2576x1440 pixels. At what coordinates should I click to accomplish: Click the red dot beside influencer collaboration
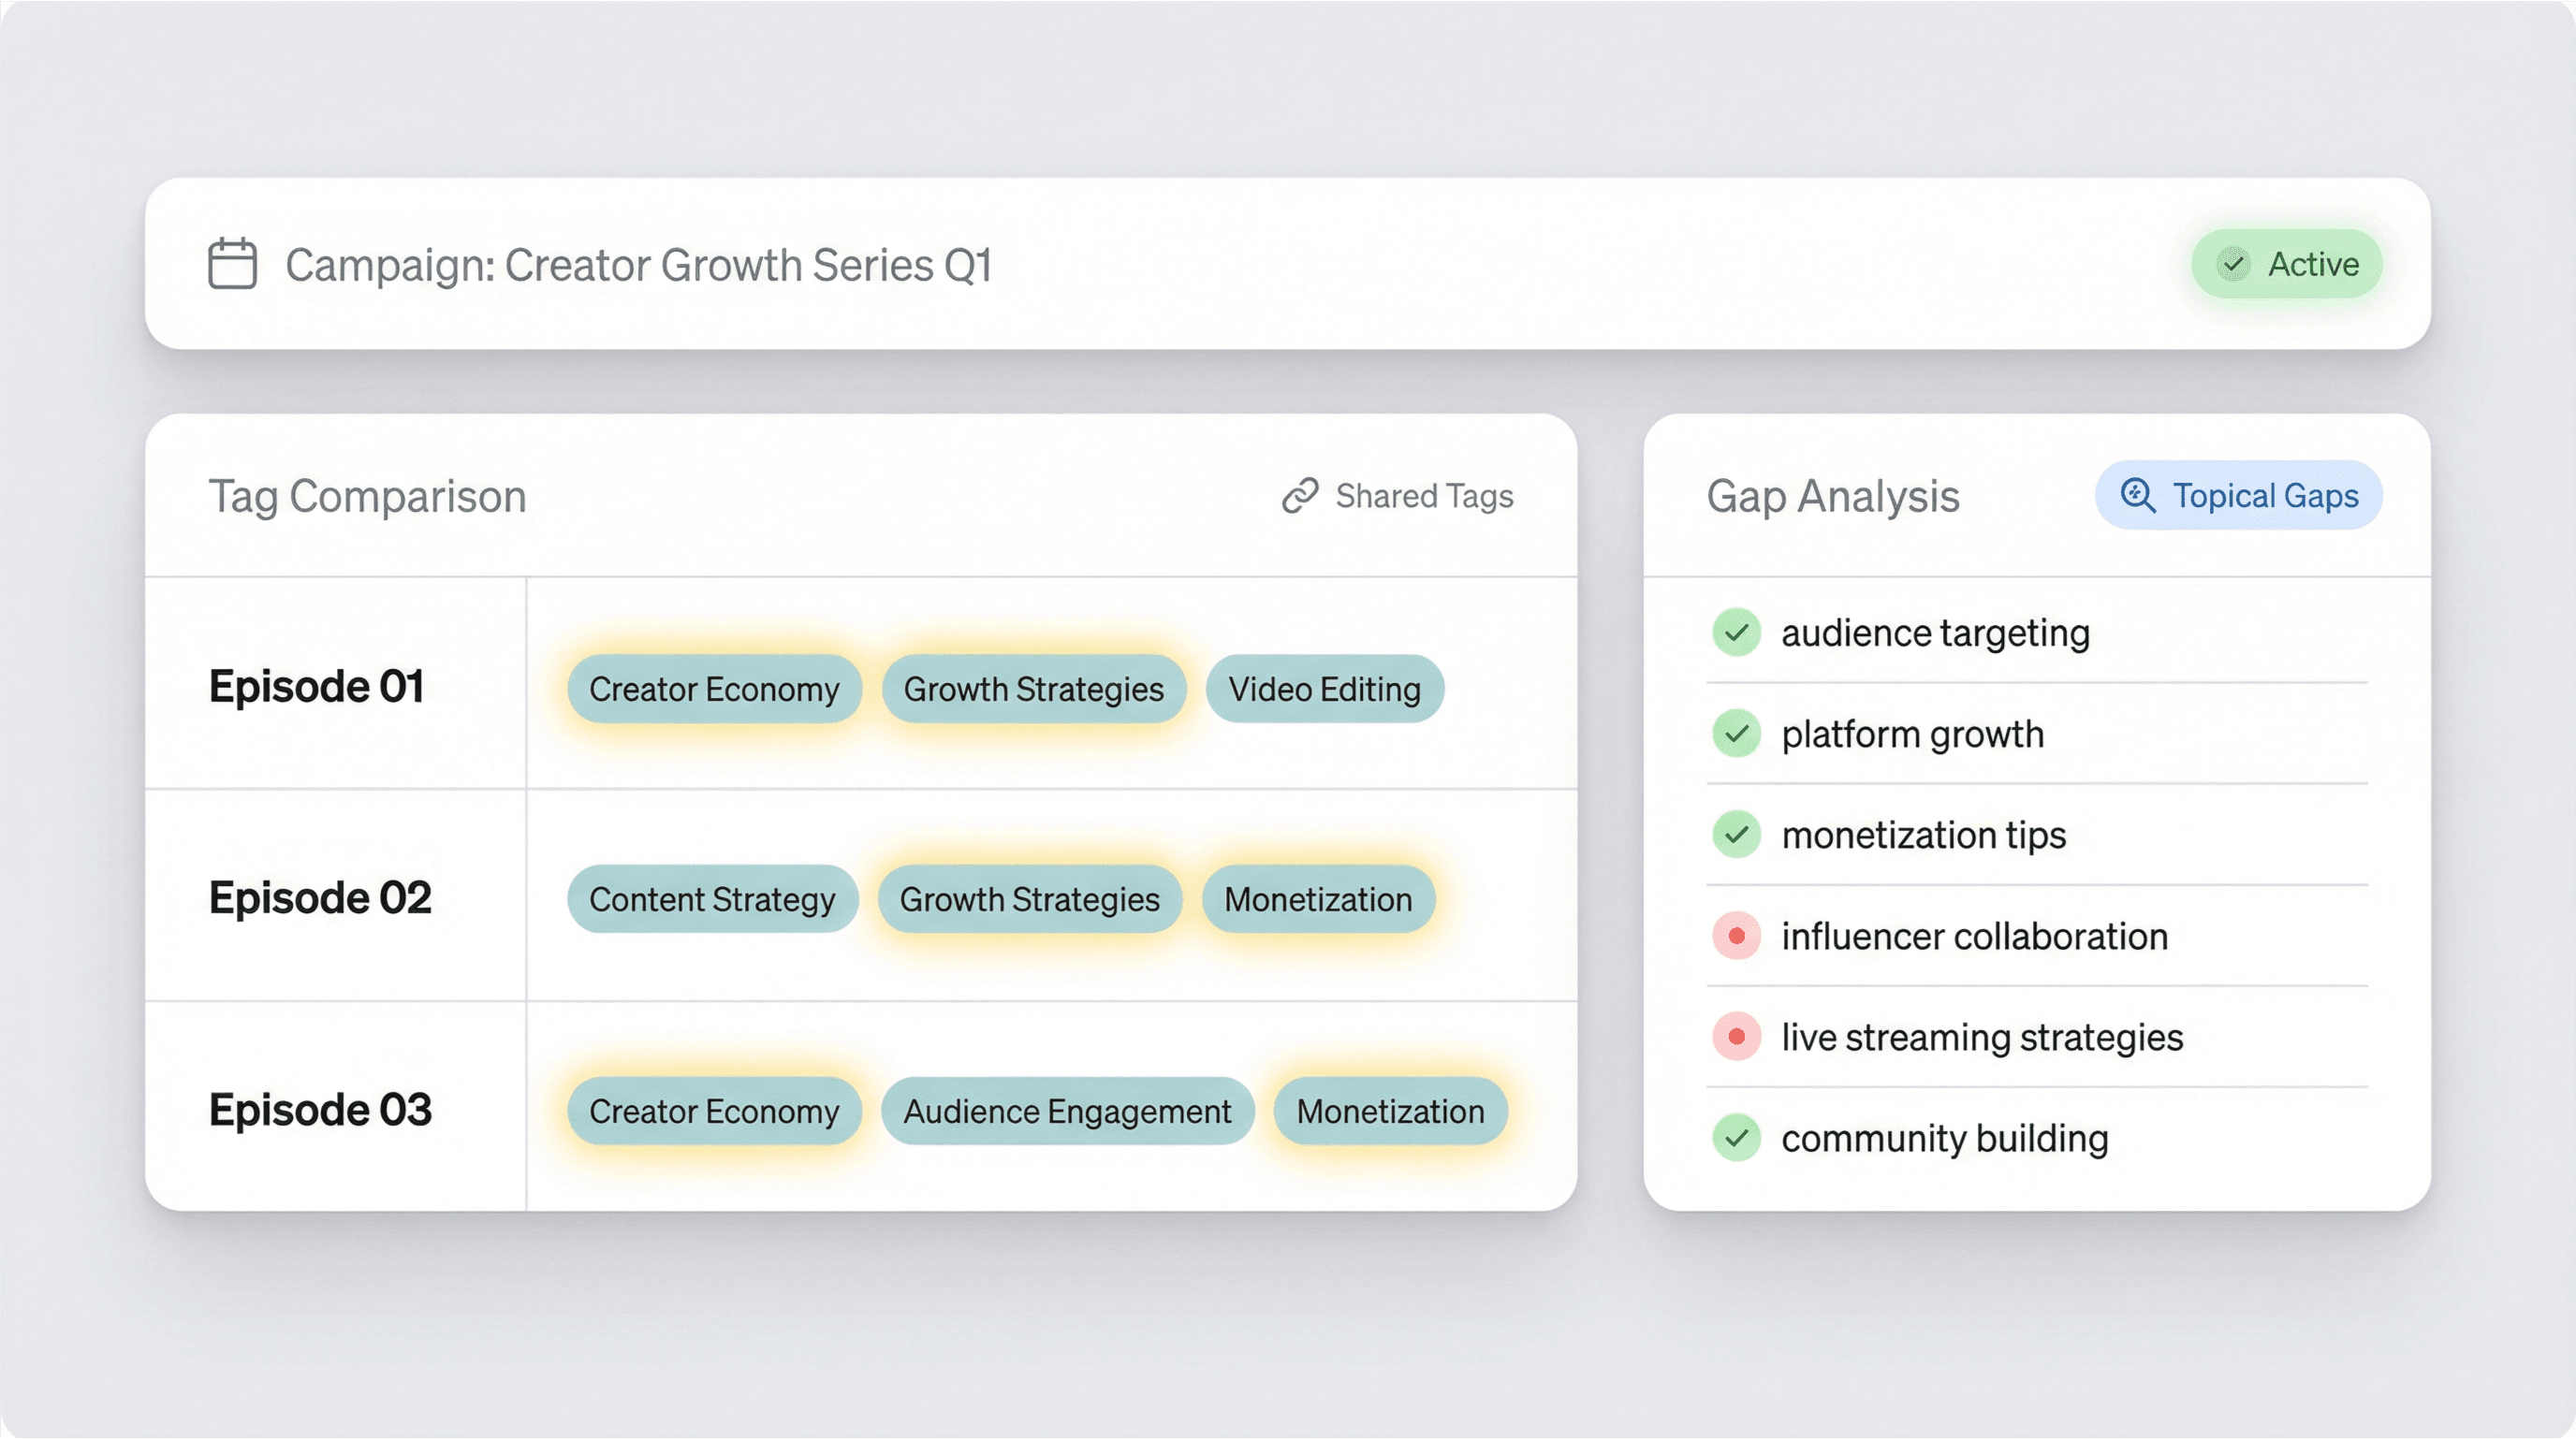tap(1736, 937)
